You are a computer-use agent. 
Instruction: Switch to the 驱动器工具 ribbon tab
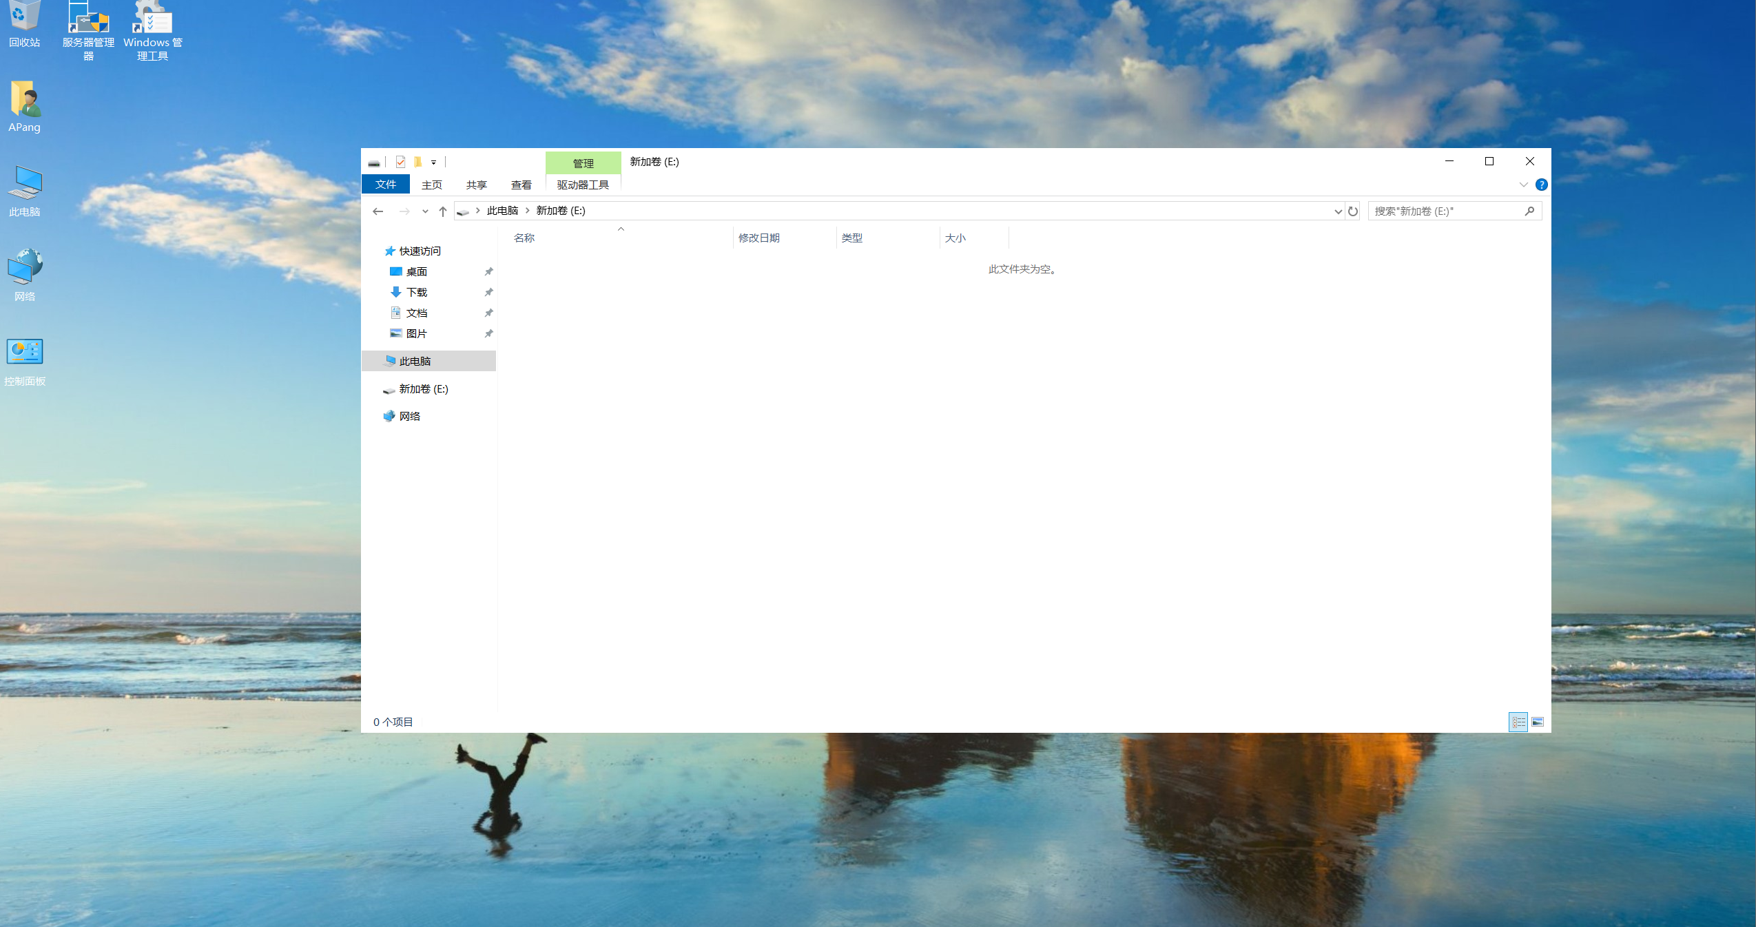pos(583,185)
